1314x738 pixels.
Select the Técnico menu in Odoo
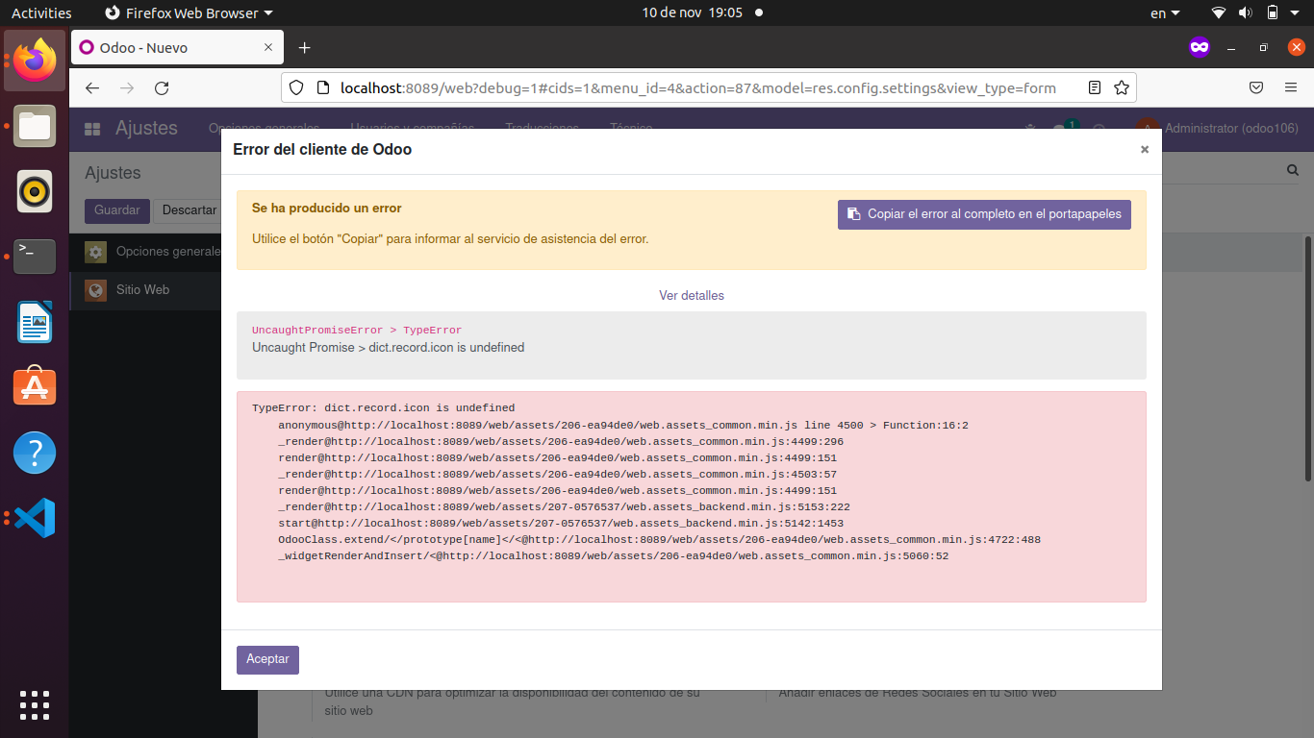point(631,128)
